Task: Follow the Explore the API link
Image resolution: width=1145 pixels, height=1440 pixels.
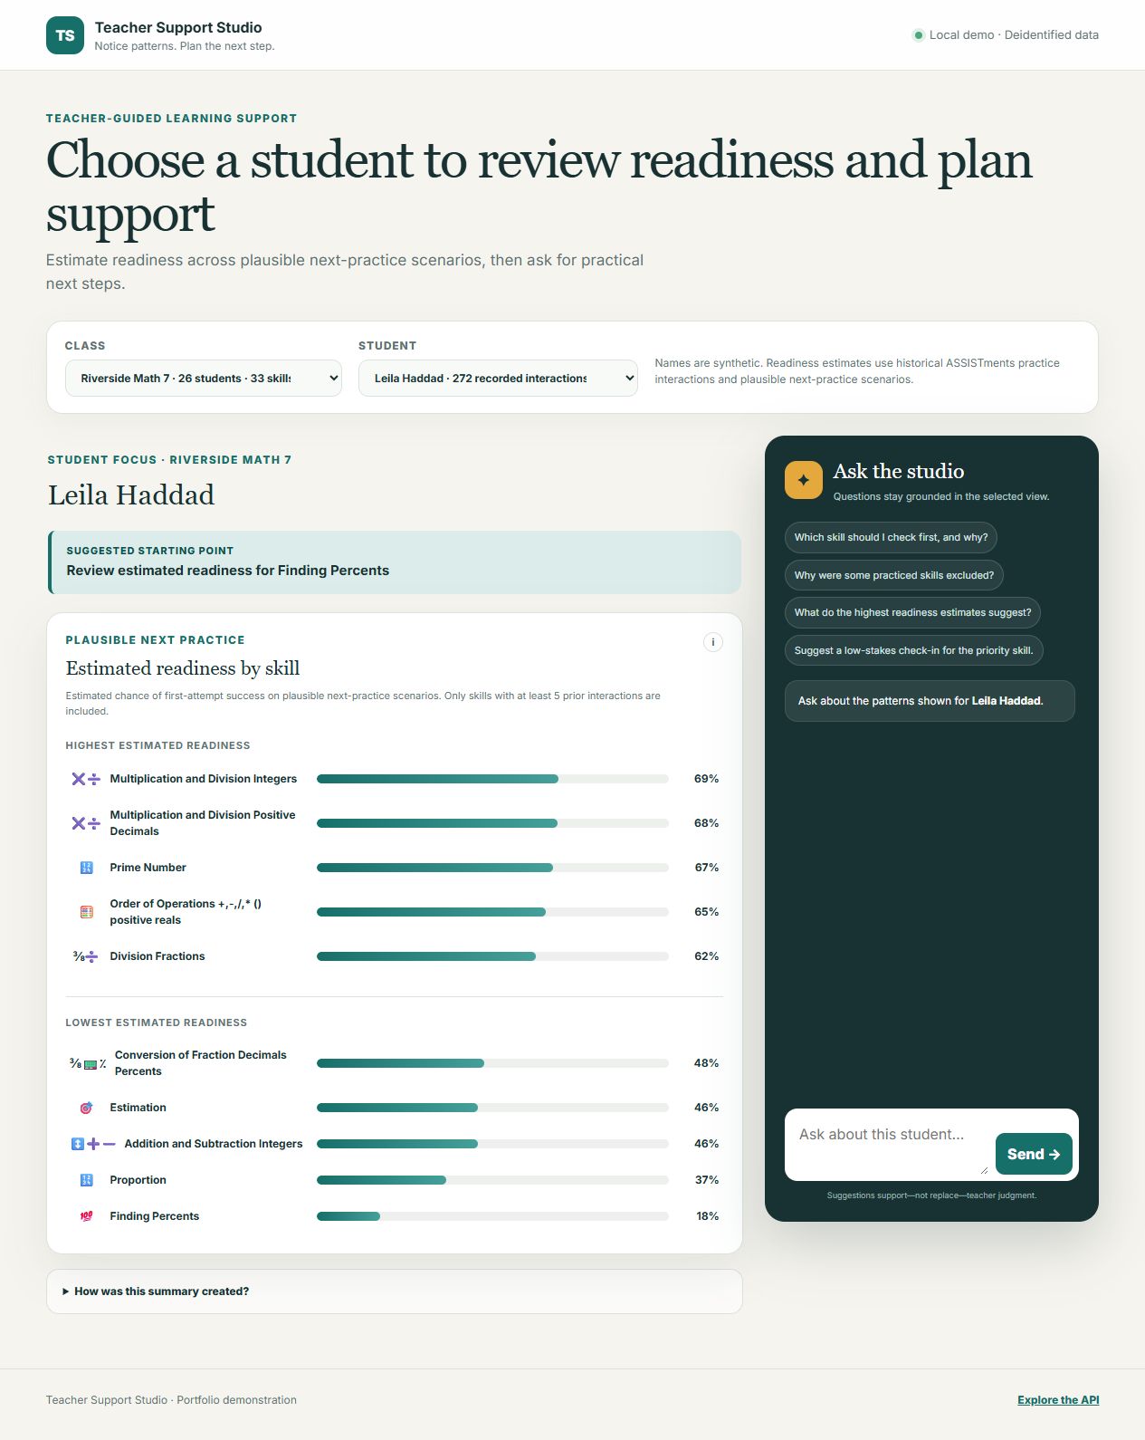Action: 1058,1400
